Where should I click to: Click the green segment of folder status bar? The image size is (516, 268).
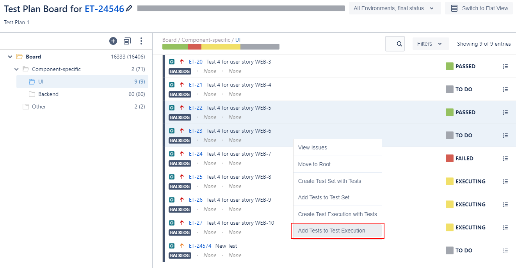click(x=175, y=46)
